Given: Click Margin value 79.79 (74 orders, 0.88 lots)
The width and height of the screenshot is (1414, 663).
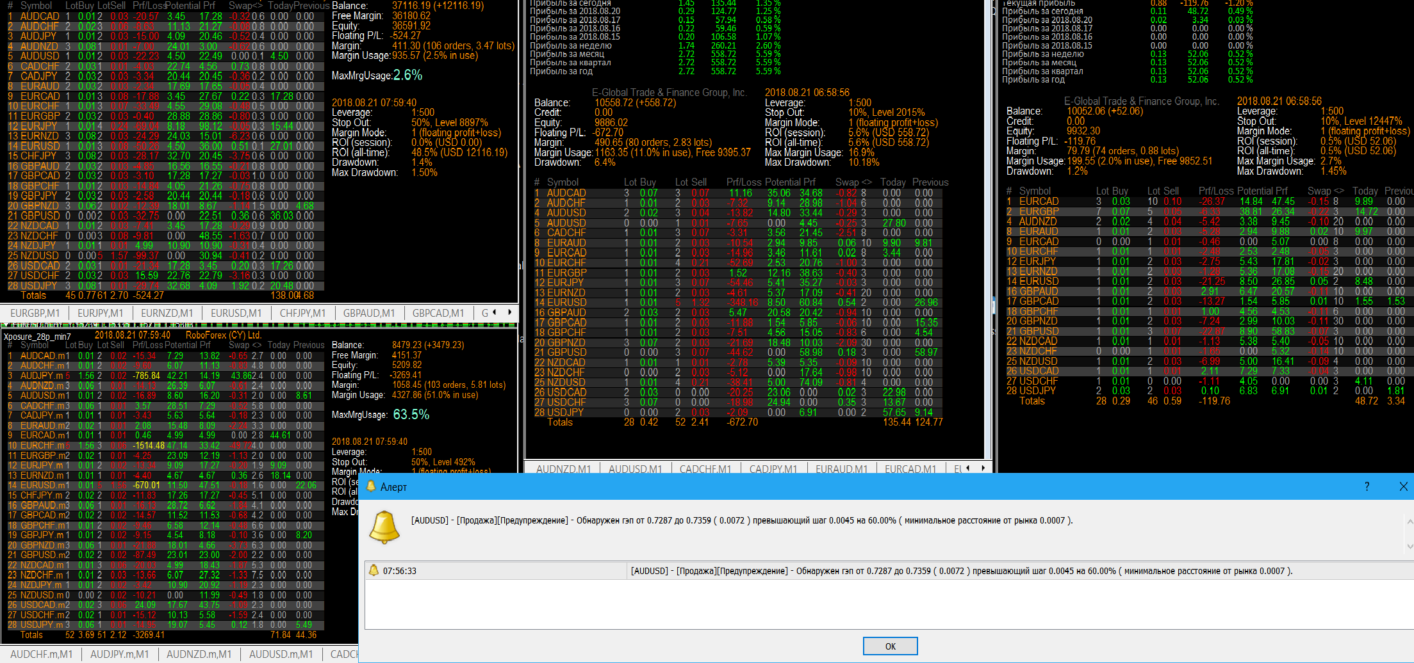Looking at the screenshot, I should [1122, 151].
